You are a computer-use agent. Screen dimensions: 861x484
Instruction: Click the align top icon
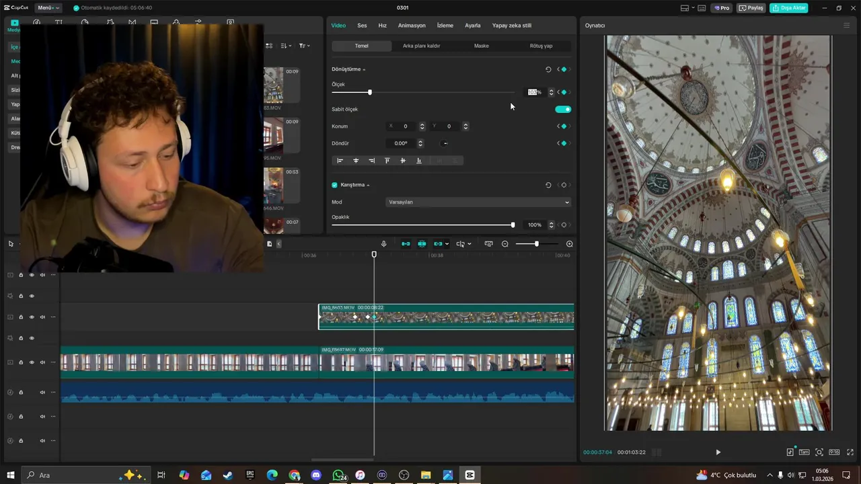(x=387, y=161)
